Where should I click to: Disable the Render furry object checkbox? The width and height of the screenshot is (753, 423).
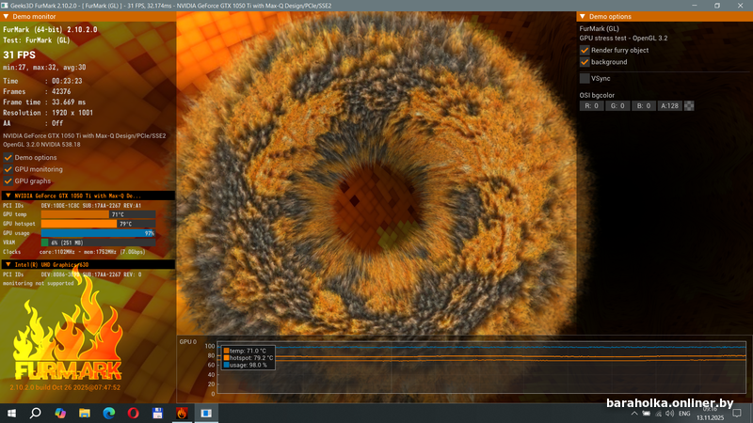point(585,50)
